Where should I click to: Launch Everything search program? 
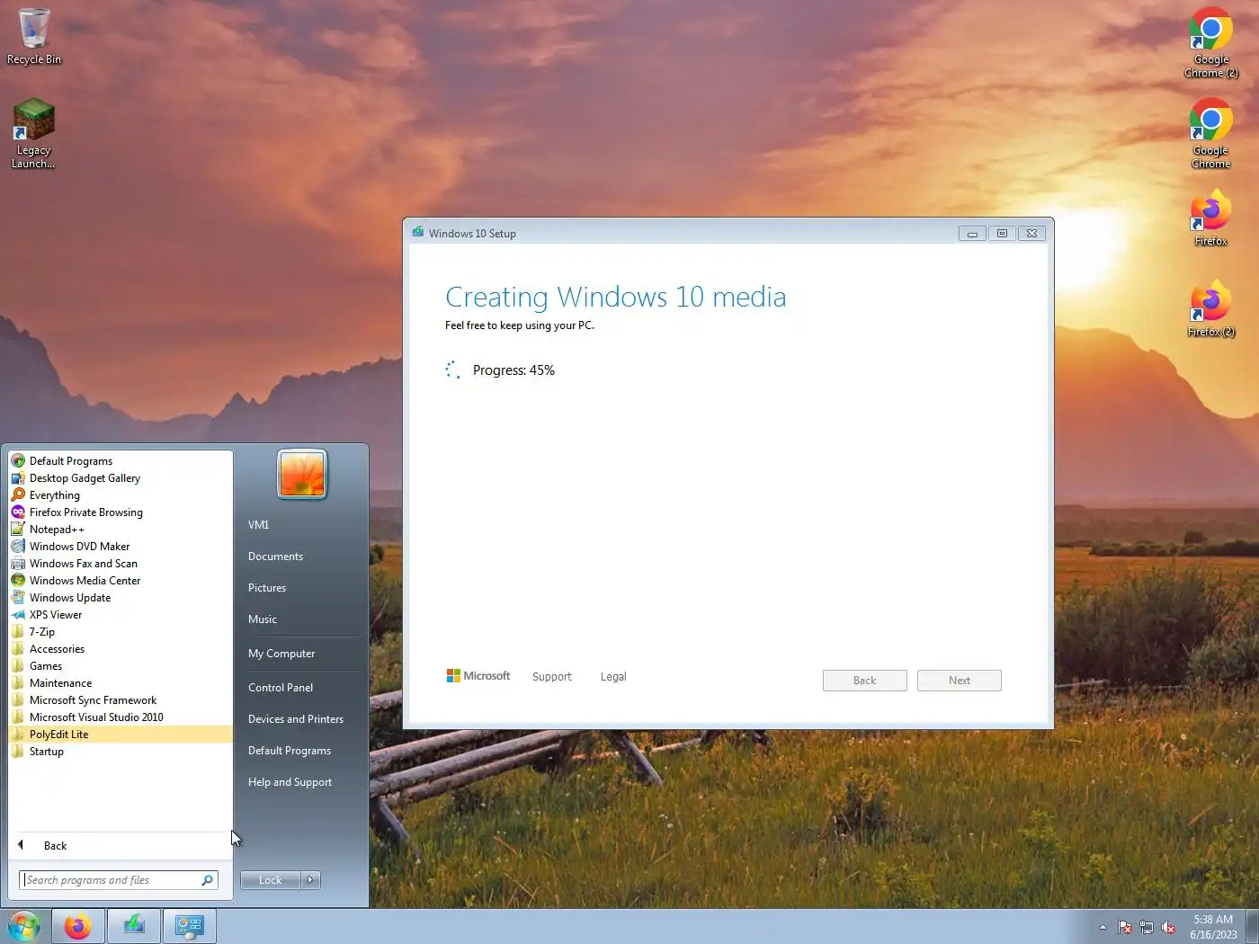pos(121,495)
